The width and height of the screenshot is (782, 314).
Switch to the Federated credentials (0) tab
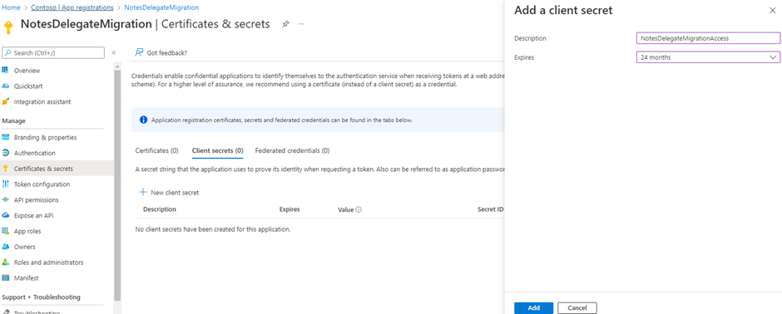tap(292, 150)
